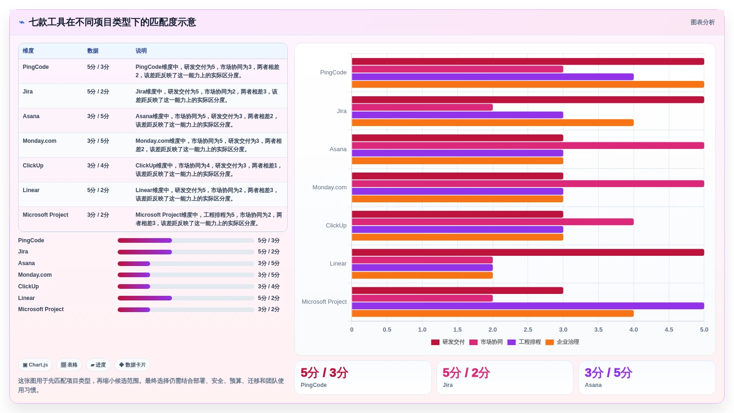This screenshot has height=413, width=734.
Task: Click the PingCode 5分 / 3分 data card
Action: coord(363,378)
